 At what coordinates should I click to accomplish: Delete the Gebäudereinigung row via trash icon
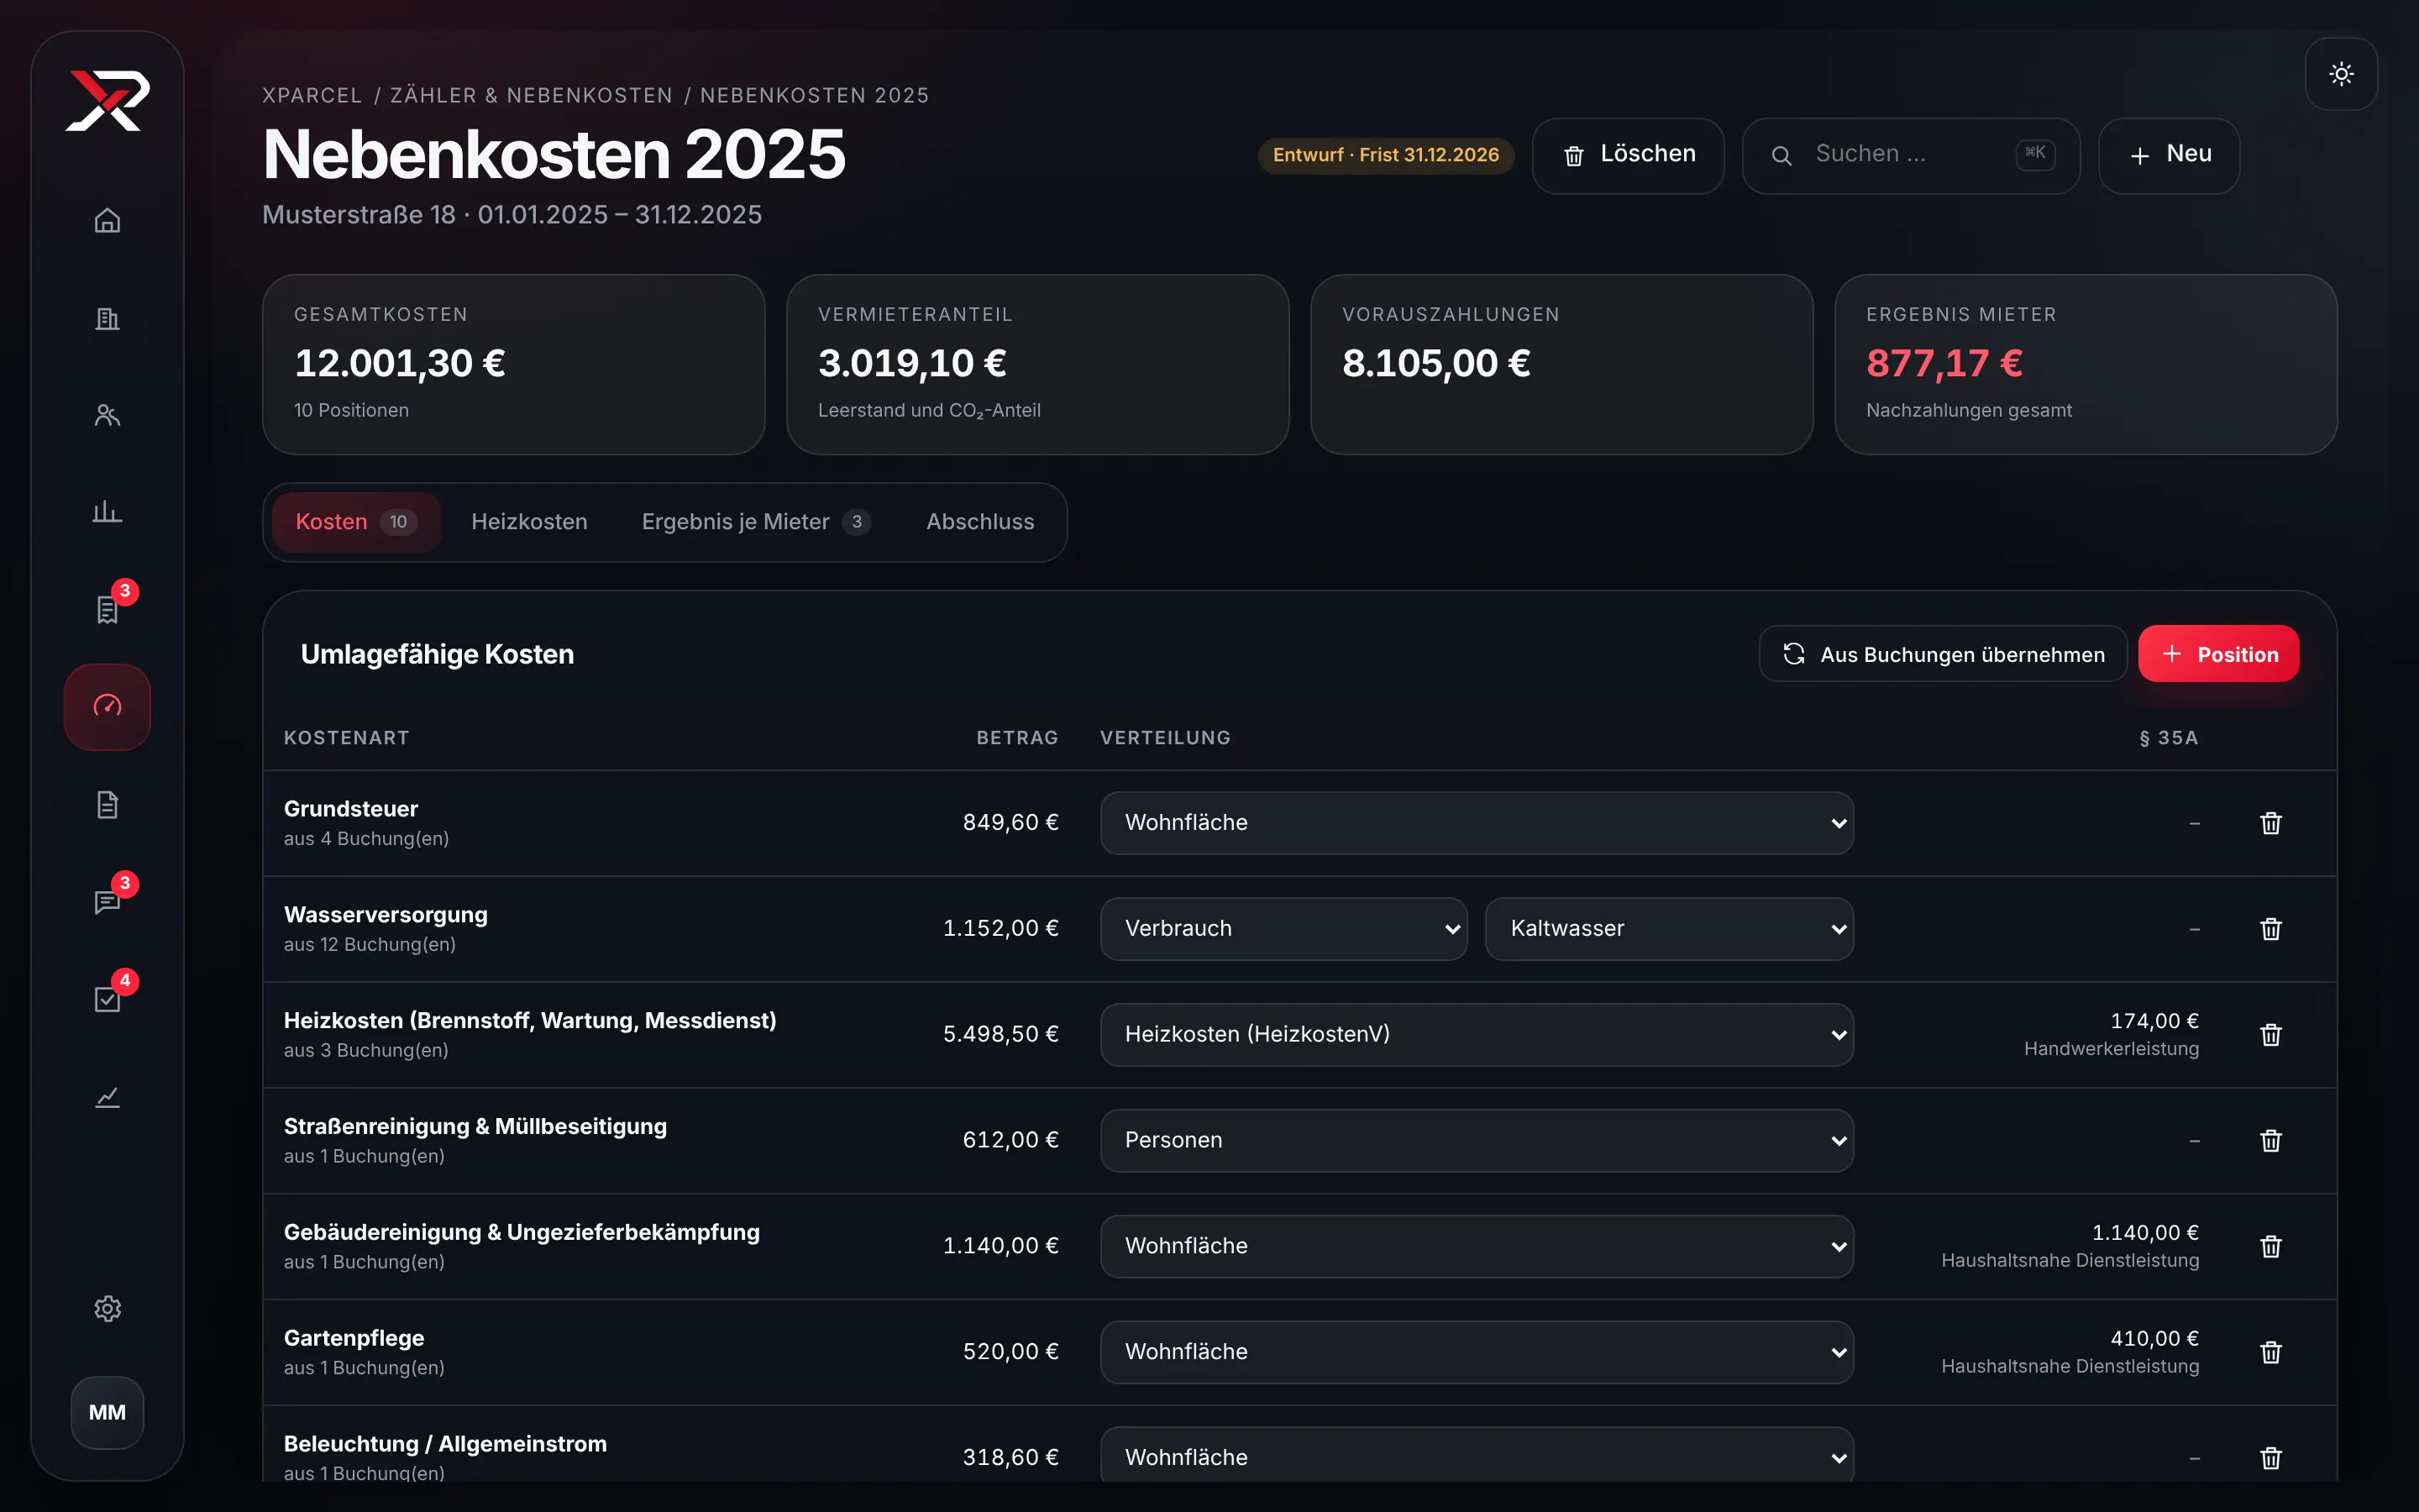tap(2271, 1247)
